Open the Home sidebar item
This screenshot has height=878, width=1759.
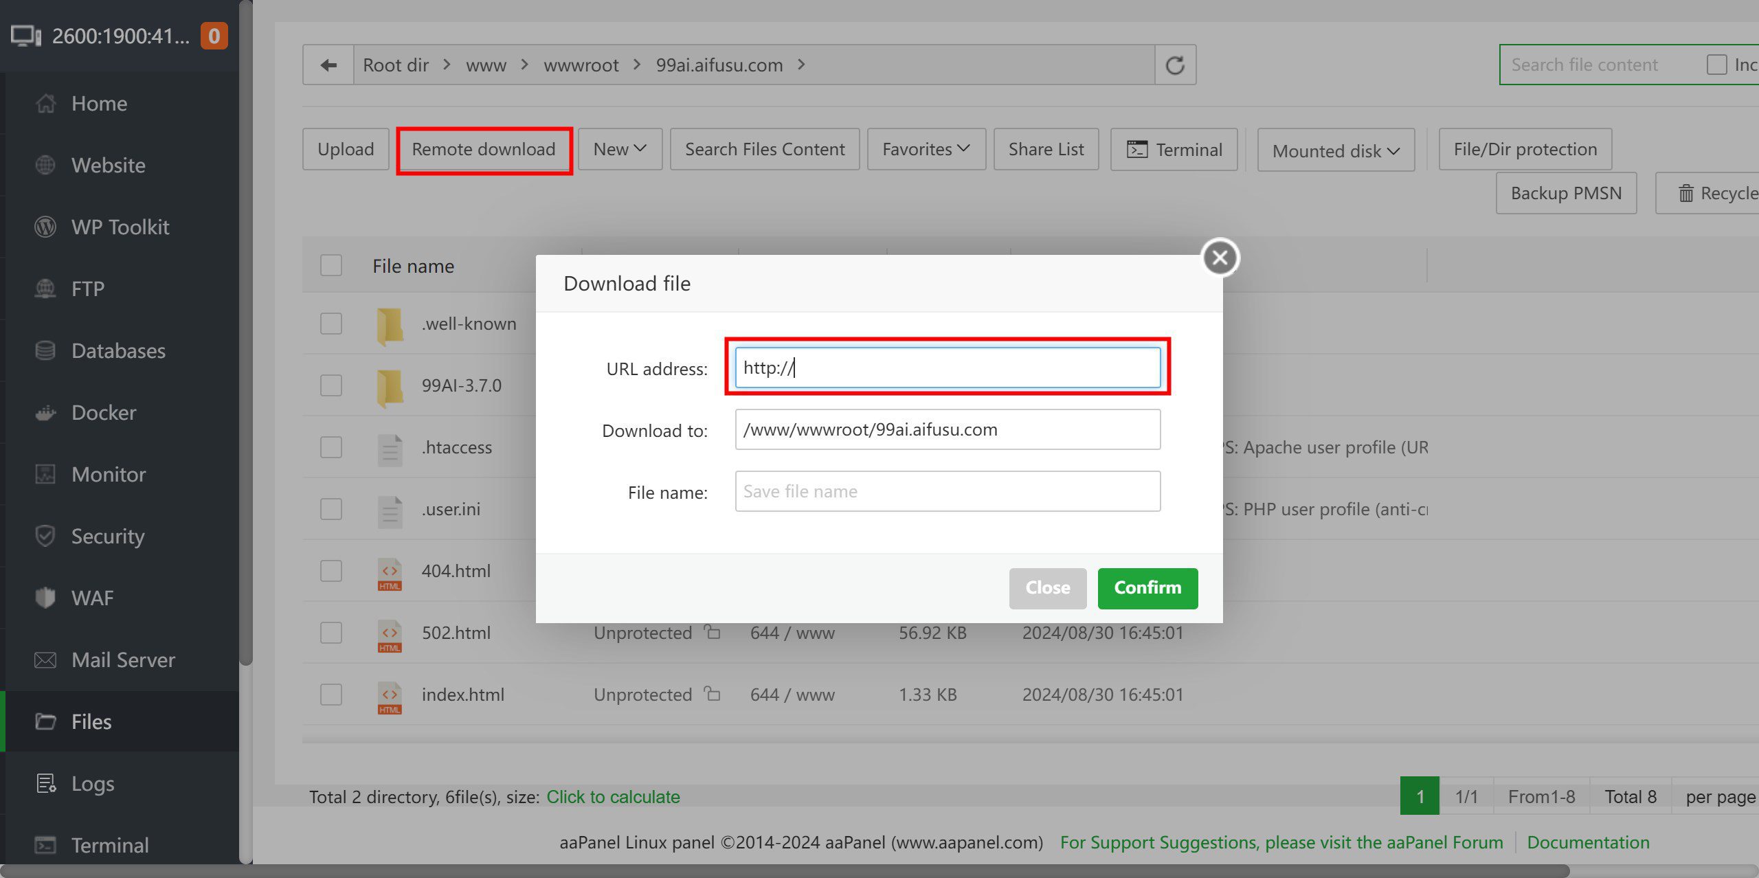click(x=99, y=103)
